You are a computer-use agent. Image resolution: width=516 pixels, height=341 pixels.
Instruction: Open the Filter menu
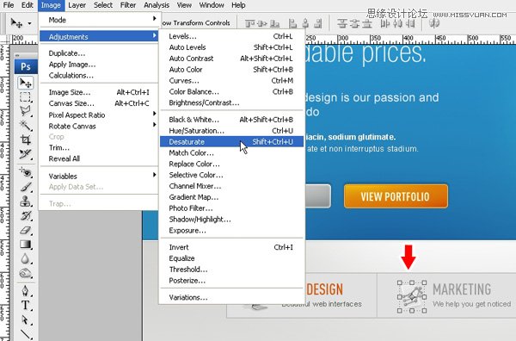point(127,5)
